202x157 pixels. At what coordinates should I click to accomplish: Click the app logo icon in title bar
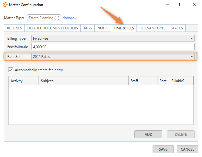point(5,5)
